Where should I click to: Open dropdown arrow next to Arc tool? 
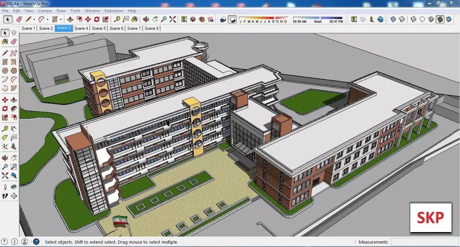click(x=48, y=19)
